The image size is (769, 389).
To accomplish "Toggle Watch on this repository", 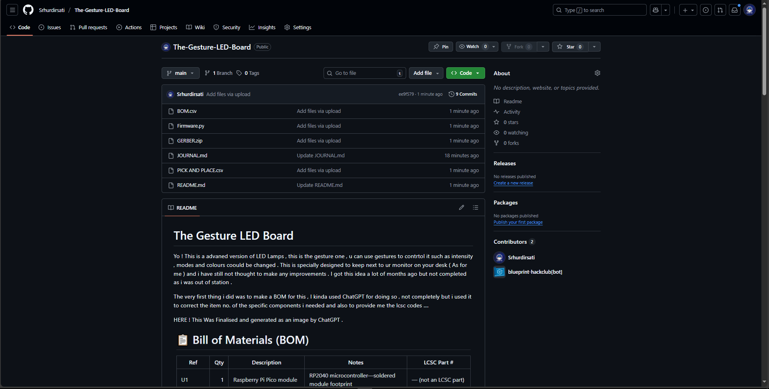I will pyautogui.click(x=472, y=47).
